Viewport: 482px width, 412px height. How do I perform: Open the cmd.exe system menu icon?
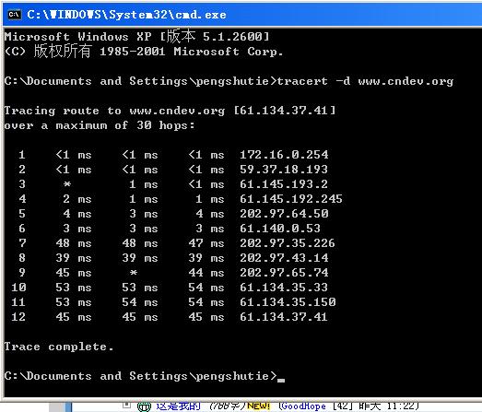click(x=15, y=15)
